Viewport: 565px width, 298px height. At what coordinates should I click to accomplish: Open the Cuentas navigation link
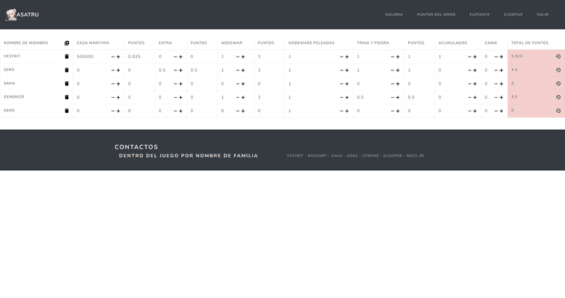(513, 14)
